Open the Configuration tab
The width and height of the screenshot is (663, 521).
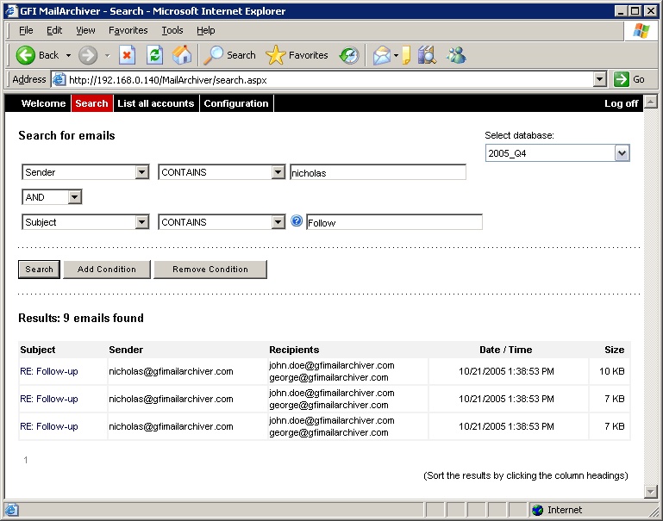coord(236,103)
